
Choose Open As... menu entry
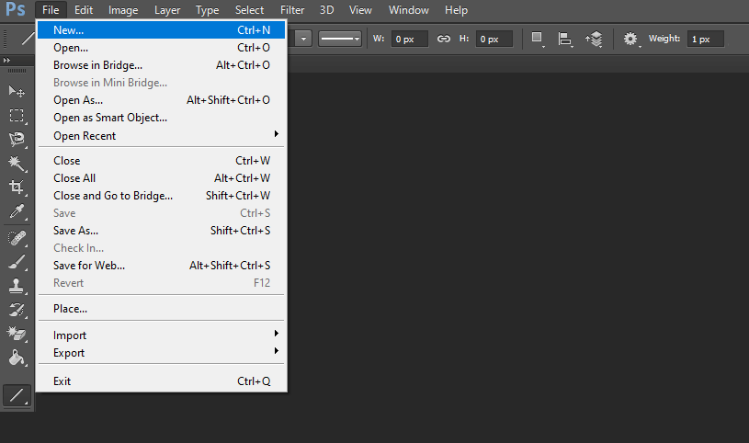coord(161,100)
